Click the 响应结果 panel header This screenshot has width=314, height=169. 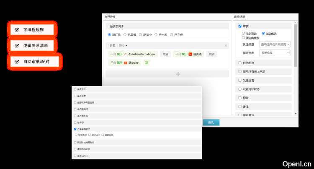tap(239, 17)
